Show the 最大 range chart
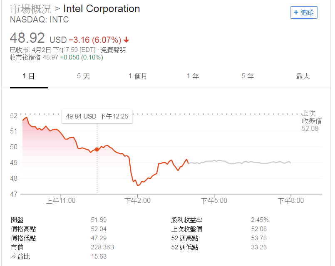335x266 pixels. (303, 76)
